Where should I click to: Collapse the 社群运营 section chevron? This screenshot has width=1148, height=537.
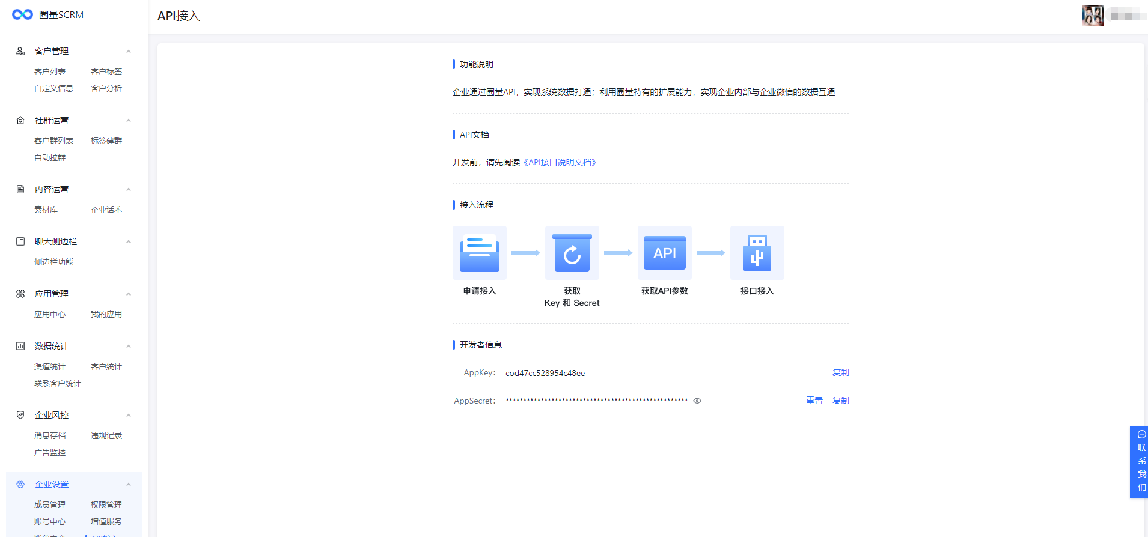coord(129,120)
